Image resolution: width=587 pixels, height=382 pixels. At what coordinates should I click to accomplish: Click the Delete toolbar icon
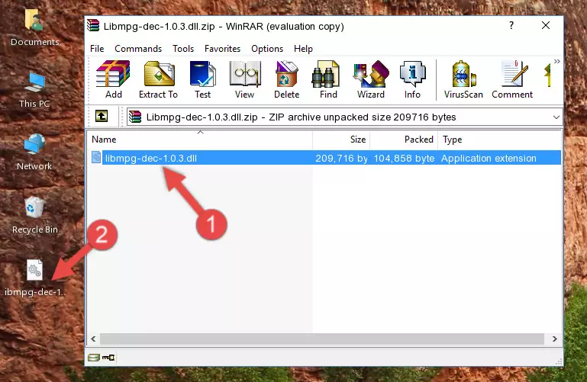[287, 79]
